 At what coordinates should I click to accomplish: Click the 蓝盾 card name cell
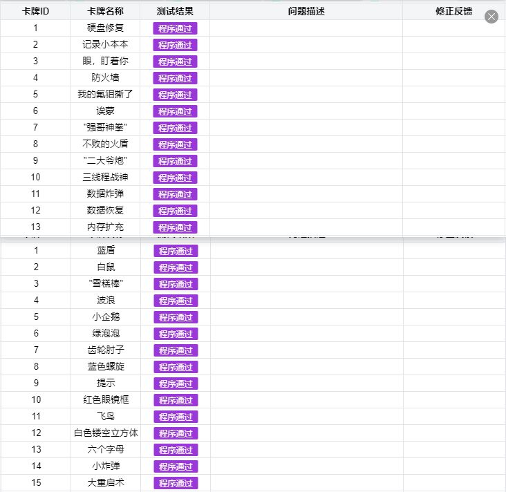point(105,250)
